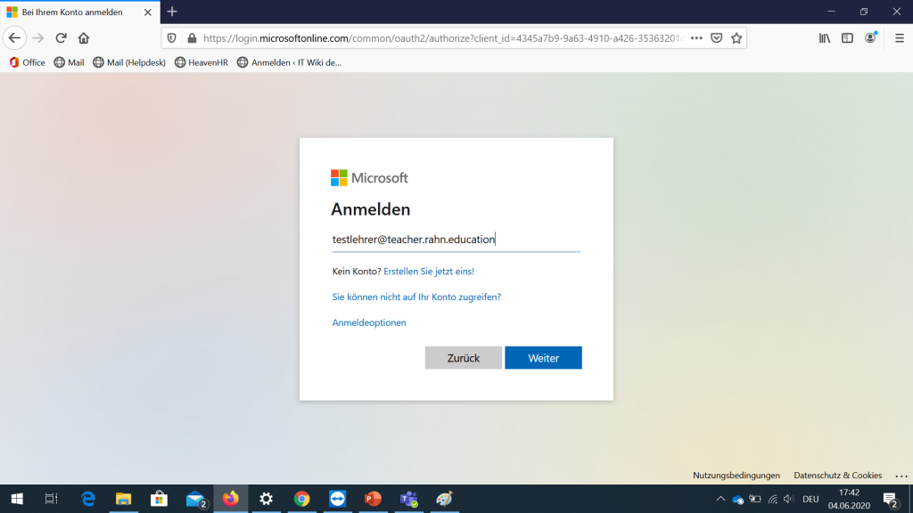Launch Microsoft Edge from the taskbar
This screenshot has width=913, height=513.
(88, 499)
